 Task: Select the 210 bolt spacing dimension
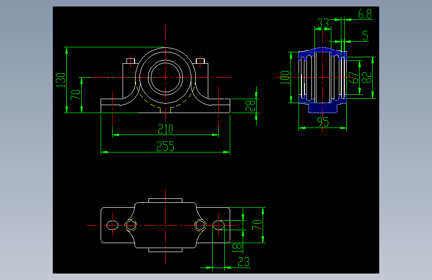pos(165,129)
